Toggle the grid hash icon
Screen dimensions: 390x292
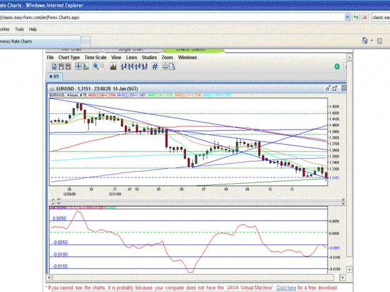(x=155, y=67)
